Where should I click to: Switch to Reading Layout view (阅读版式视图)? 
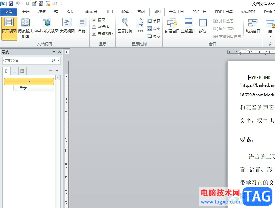(x=25, y=28)
